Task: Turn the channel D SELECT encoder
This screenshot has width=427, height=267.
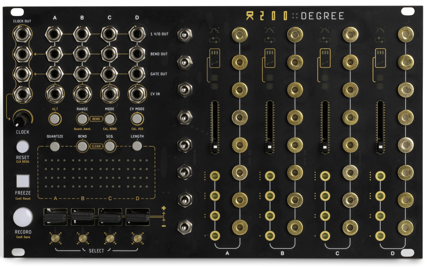Action: coord(137,238)
